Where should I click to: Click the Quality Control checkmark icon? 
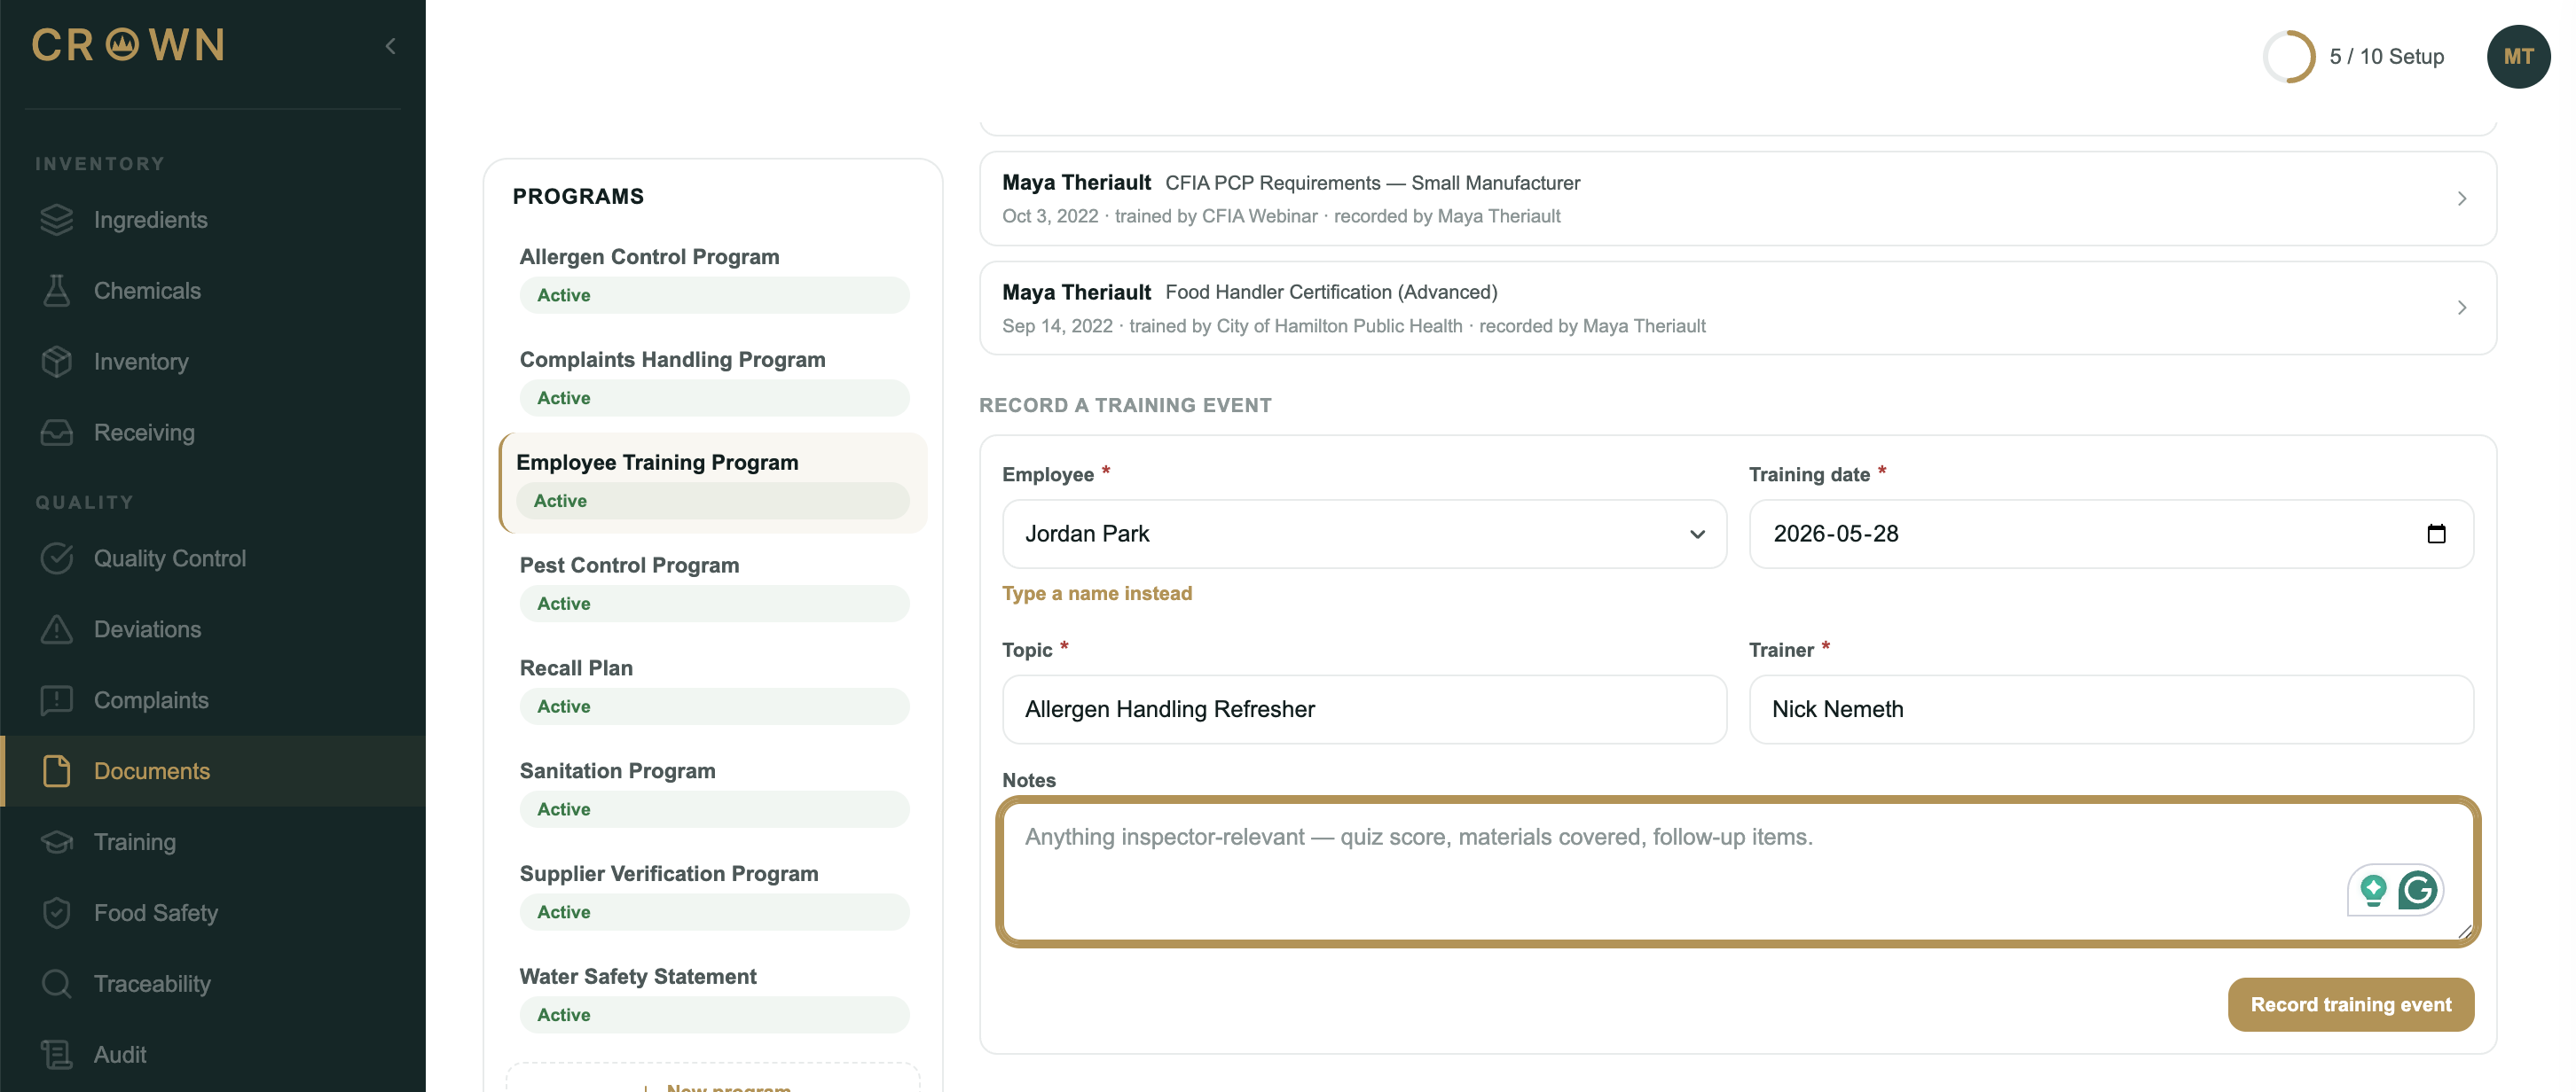(x=57, y=558)
